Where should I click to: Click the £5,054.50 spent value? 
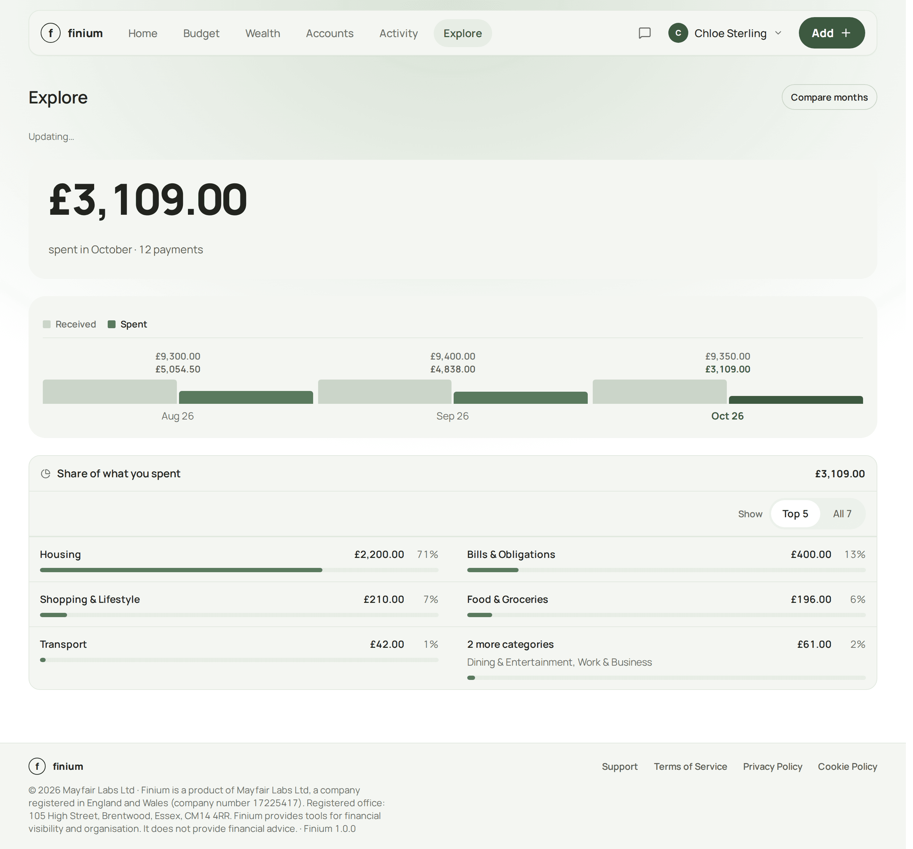pyautogui.click(x=178, y=369)
